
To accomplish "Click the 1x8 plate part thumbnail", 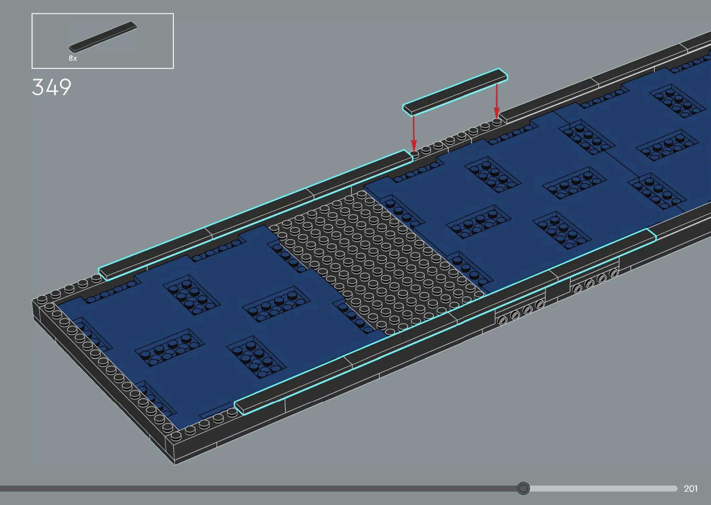I will click(103, 37).
